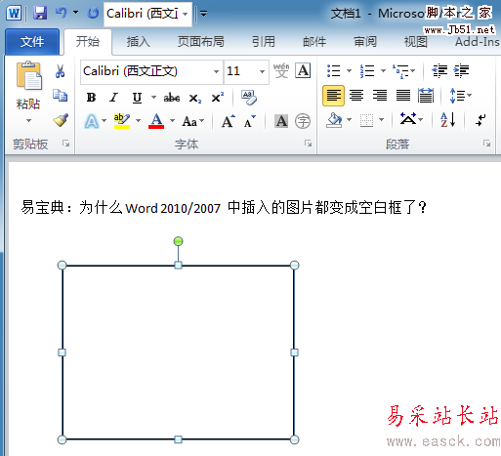Viewport: 501px width, 456px height.
Task: Open the 段落 dialog launcher
Action: point(486,144)
